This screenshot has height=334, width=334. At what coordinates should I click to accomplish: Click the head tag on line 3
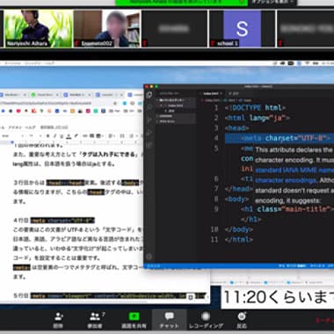[236, 128]
